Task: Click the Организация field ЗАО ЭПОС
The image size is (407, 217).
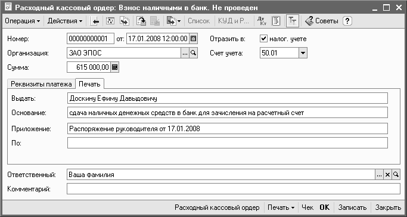Action: 124,53
